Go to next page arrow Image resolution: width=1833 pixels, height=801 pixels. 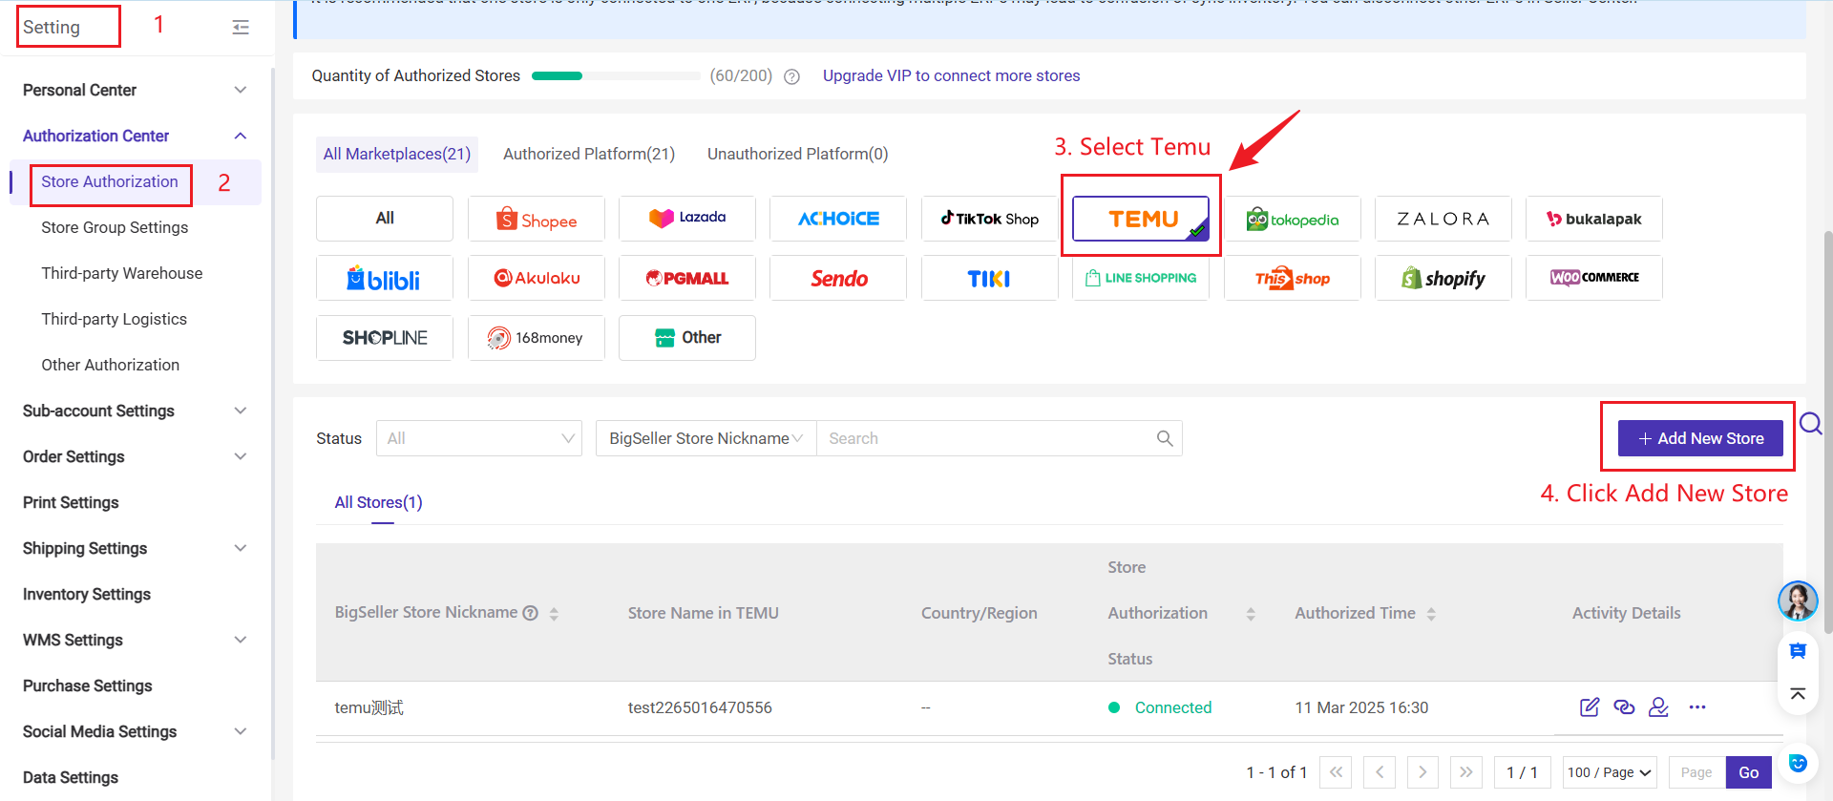[1422, 772]
